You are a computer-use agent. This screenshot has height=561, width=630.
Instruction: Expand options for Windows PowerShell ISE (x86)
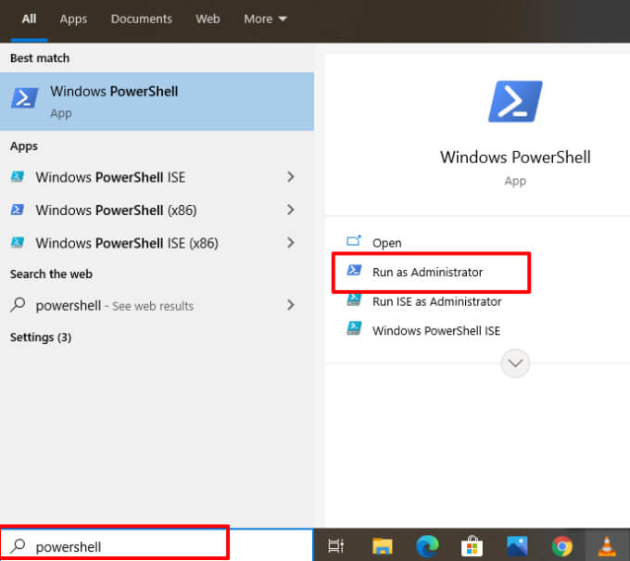tap(291, 243)
